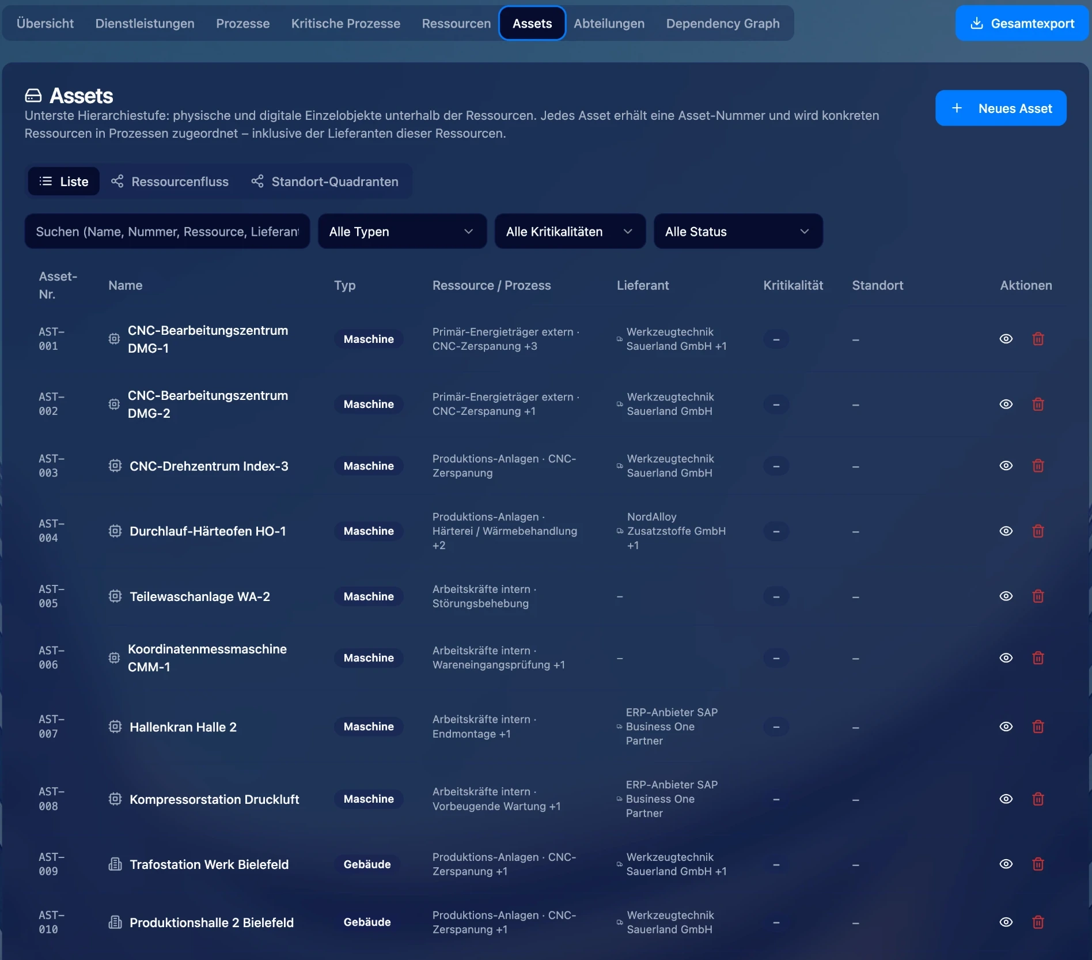
Task: Select the Liste view
Action: click(x=63, y=182)
